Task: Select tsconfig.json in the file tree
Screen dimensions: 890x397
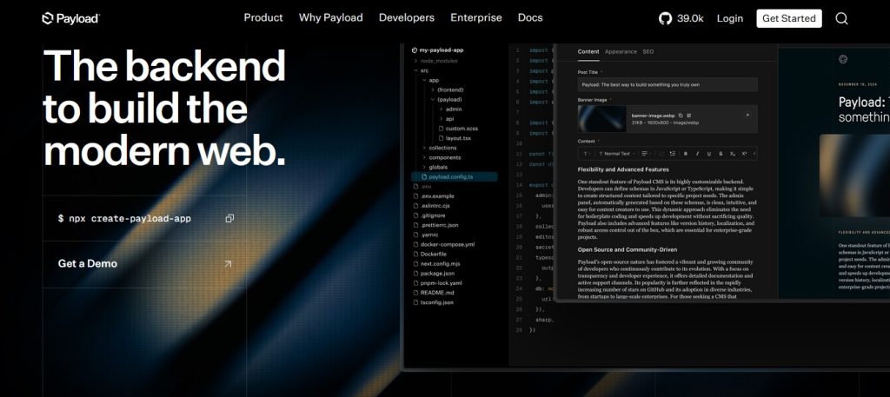Action: click(x=433, y=302)
